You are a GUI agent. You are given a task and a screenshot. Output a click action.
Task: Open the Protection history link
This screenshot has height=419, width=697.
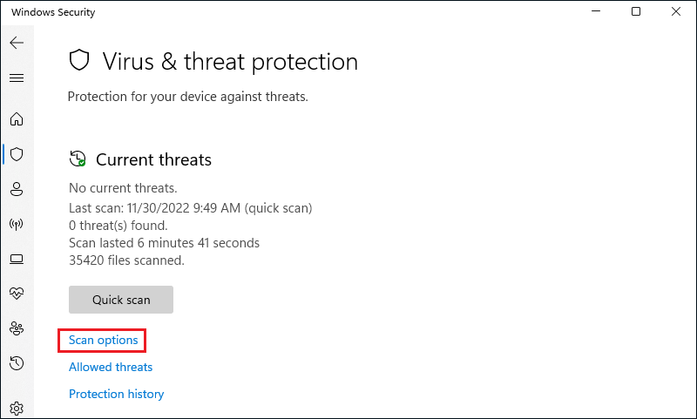coord(117,394)
